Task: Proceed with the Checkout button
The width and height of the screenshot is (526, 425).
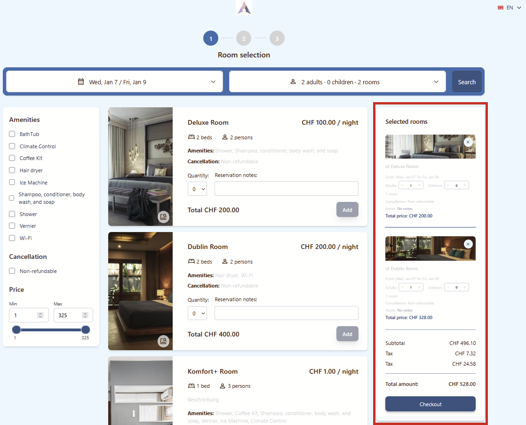Action: pyautogui.click(x=430, y=404)
